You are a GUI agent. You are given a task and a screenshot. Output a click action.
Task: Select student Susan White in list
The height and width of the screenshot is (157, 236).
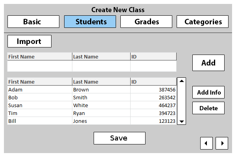(39, 105)
